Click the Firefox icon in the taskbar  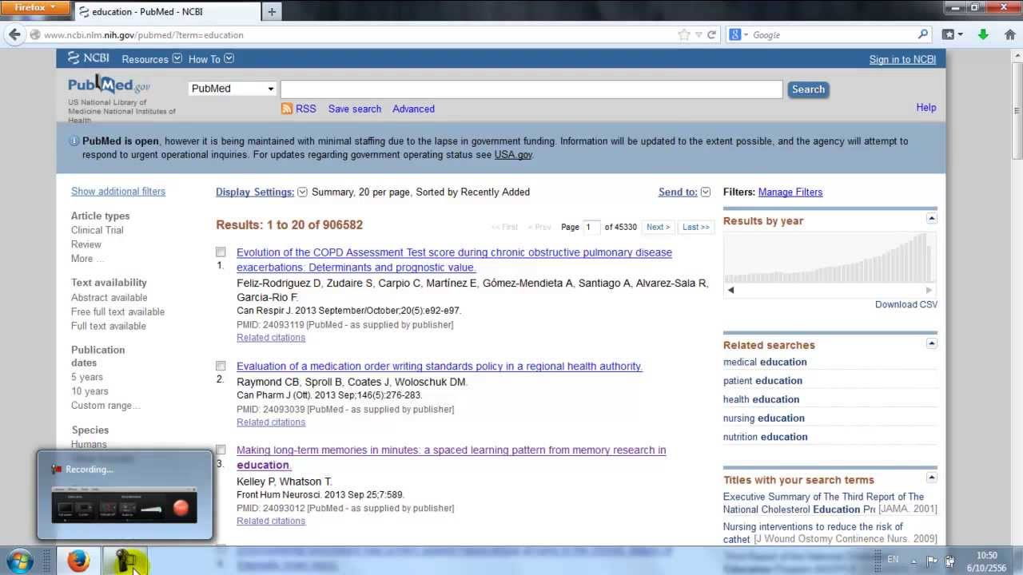point(78,561)
